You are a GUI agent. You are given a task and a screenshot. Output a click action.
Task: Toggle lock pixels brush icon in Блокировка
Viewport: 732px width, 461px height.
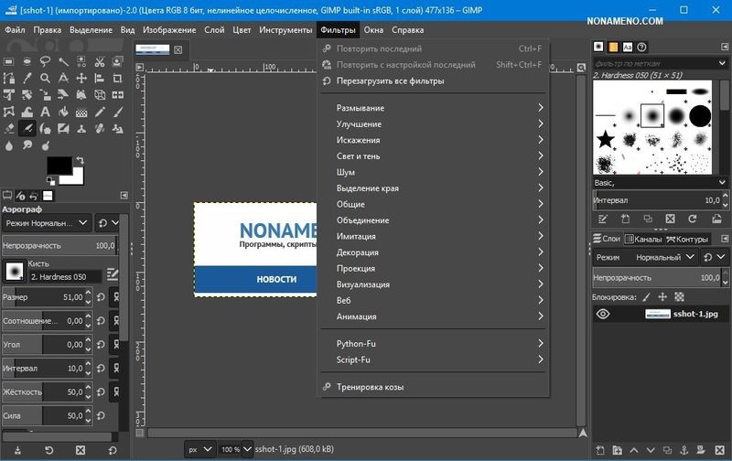(x=646, y=296)
